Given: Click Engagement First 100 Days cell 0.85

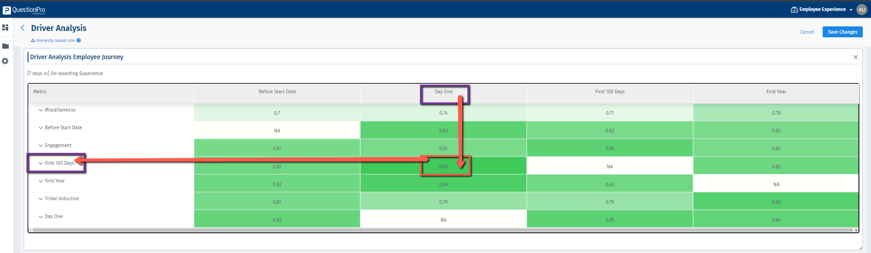Looking at the screenshot, I should [610, 148].
